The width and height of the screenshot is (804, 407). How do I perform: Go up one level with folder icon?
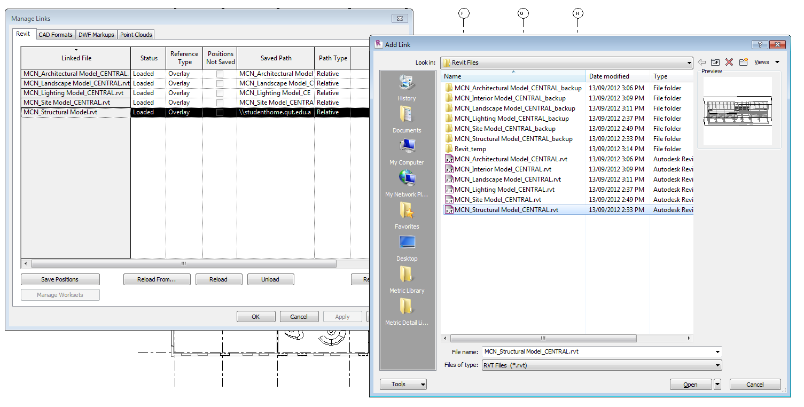coord(715,62)
